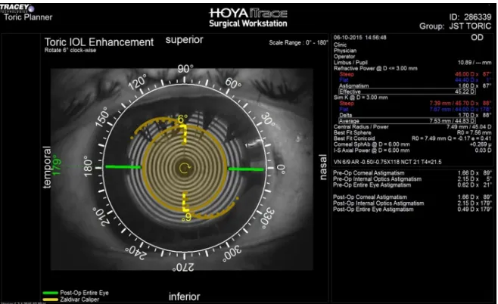498x304 pixels.
Task: Click the Clinic field label
Action: point(340,45)
